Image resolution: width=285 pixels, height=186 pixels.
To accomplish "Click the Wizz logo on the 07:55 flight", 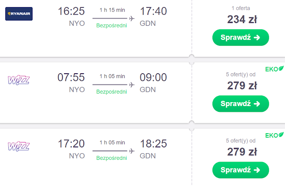I will click(x=19, y=80).
